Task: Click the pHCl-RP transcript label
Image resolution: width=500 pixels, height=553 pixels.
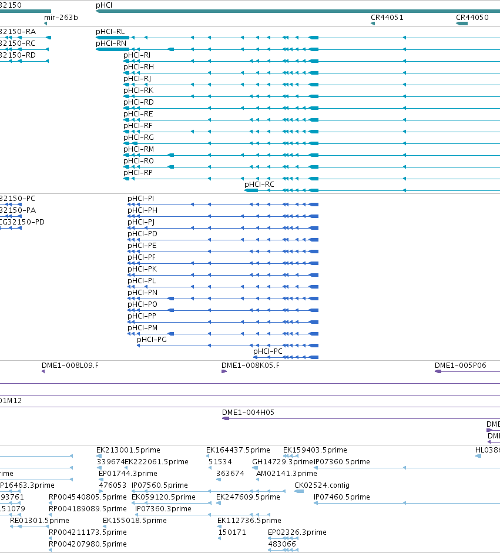Action: tap(138, 172)
